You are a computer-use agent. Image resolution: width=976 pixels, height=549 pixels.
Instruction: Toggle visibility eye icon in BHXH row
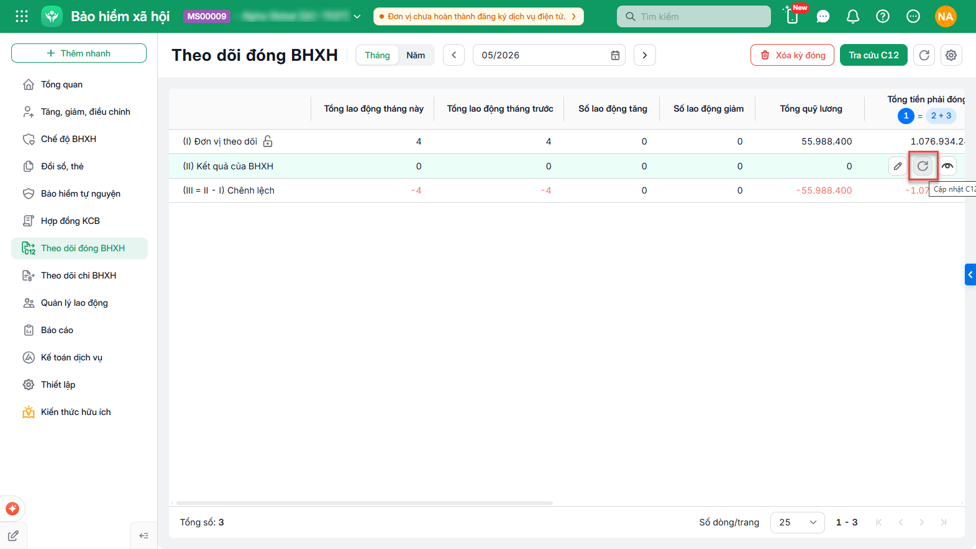tap(947, 166)
